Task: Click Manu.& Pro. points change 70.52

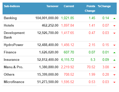Action: click(91, 67)
